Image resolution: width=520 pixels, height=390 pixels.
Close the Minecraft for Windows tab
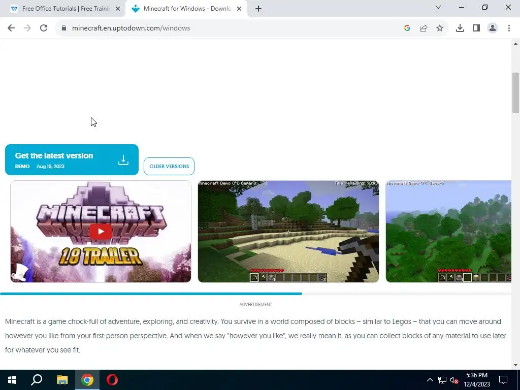point(239,9)
